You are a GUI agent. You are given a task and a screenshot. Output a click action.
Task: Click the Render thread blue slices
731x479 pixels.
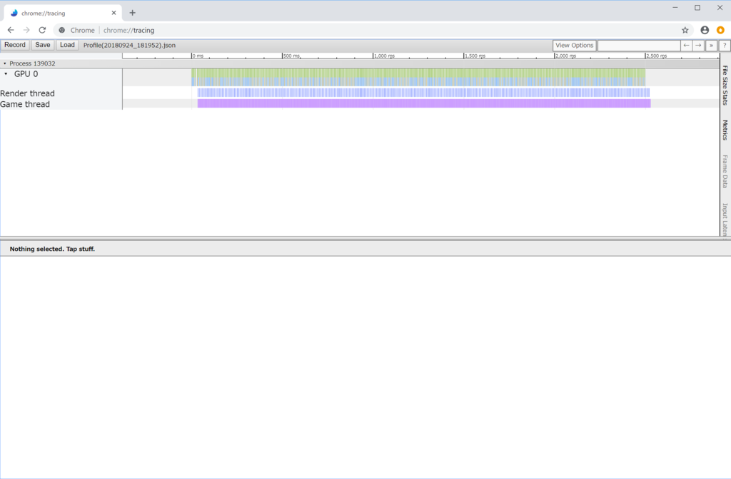pyautogui.click(x=423, y=92)
